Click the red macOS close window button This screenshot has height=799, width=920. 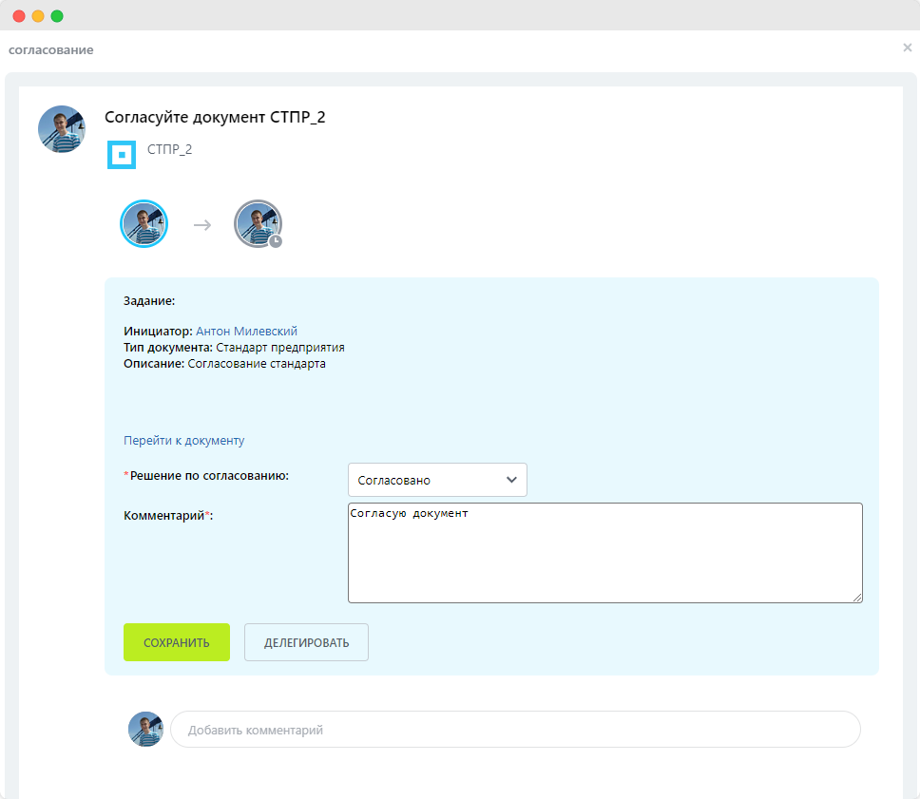click(x=19, y=16)
